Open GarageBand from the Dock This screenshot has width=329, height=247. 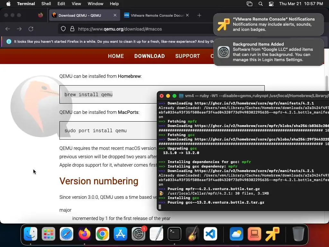point(192,234)
